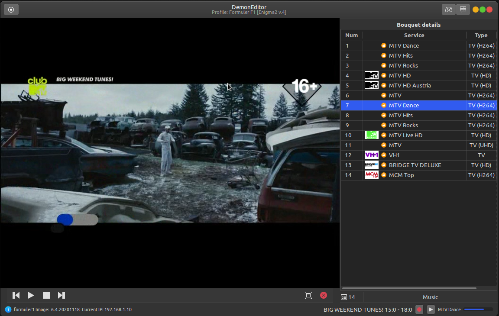Image resolution: width=499 pixels, height=316 pixels.
Task: Select MTV HD Austria service row
Action: [418, 86]
